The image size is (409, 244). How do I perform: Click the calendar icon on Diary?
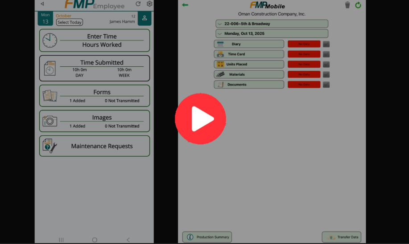[x=220, y=44]
